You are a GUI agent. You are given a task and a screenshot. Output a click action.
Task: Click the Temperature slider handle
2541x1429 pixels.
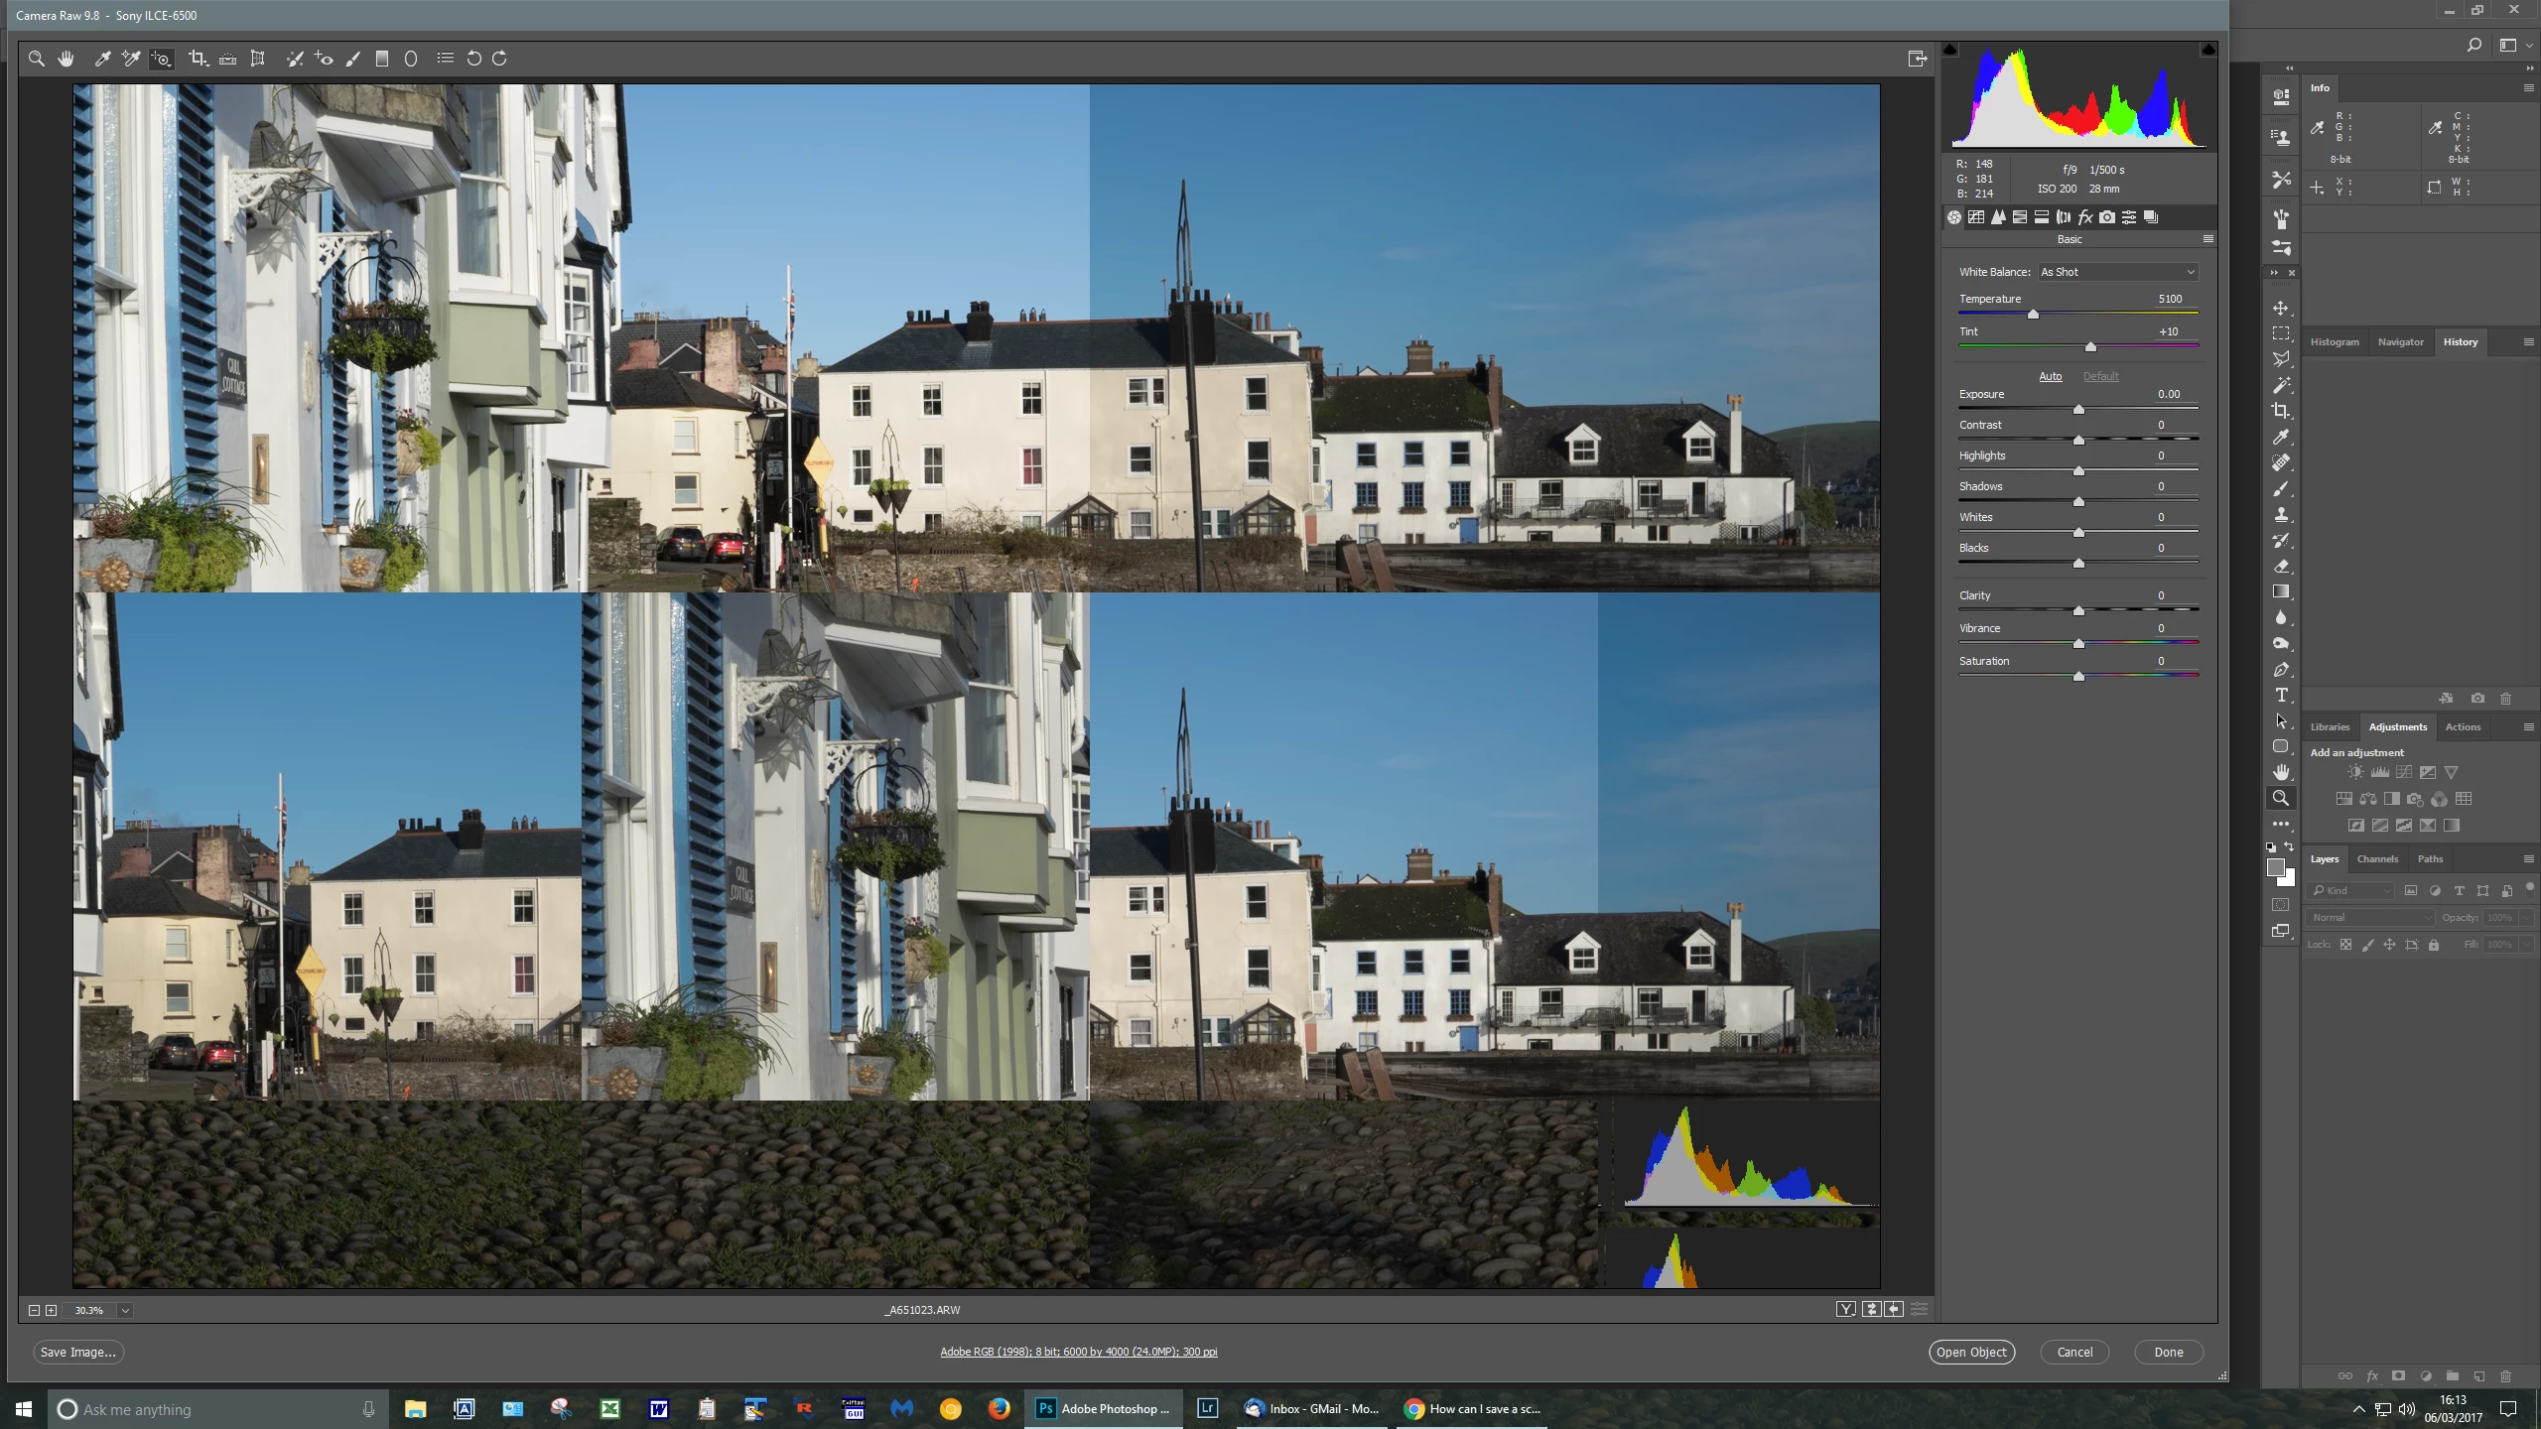point(2033,314)
